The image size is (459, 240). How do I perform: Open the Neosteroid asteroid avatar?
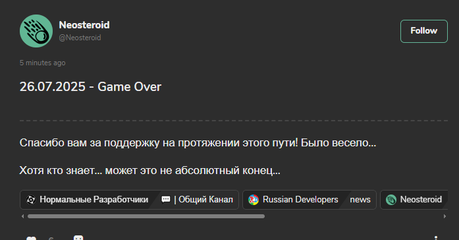(36, 31)
